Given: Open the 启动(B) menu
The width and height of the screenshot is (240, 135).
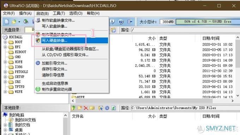Looking at the screenshot, I should click(x=42, y=13).
